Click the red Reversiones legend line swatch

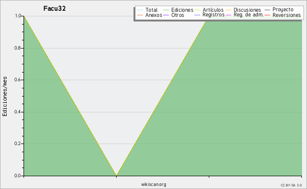pyautogui.click(x=267, y=15)
